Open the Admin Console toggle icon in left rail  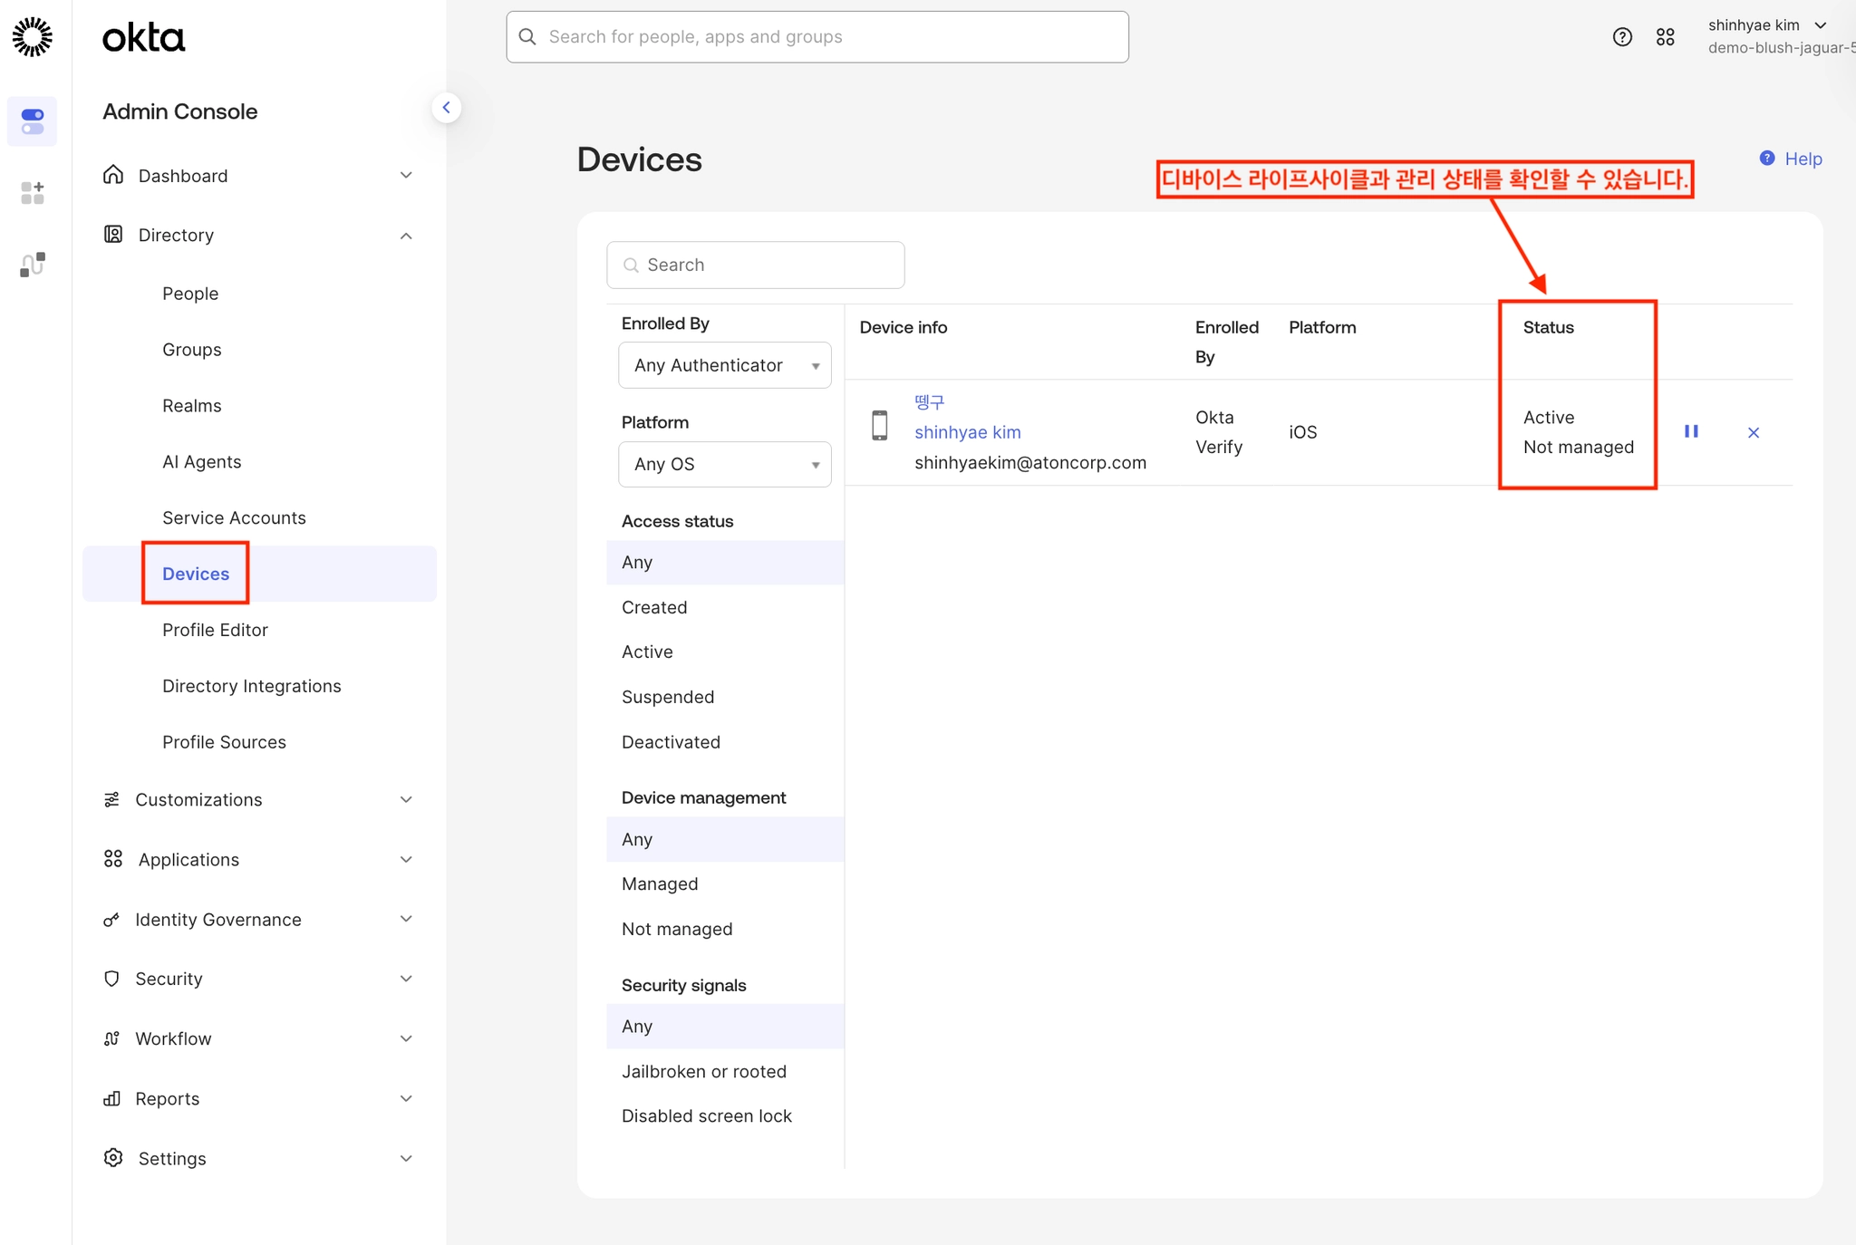click(33, 121)
